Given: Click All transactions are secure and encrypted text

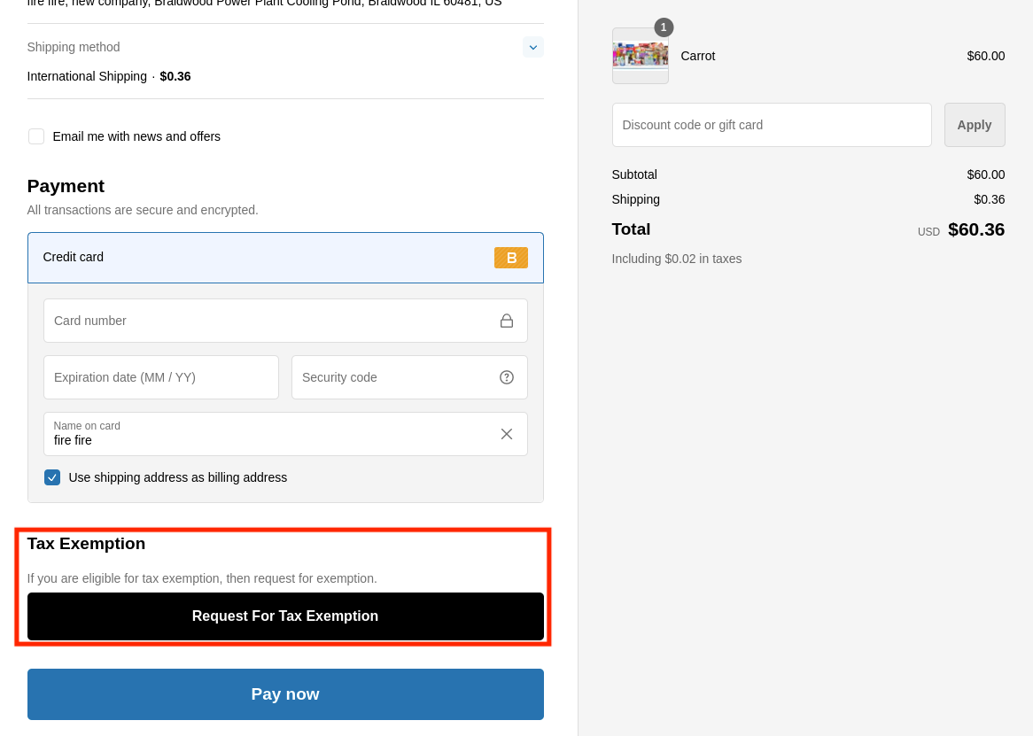Looking at the screenshot, I should pos(143,210).
